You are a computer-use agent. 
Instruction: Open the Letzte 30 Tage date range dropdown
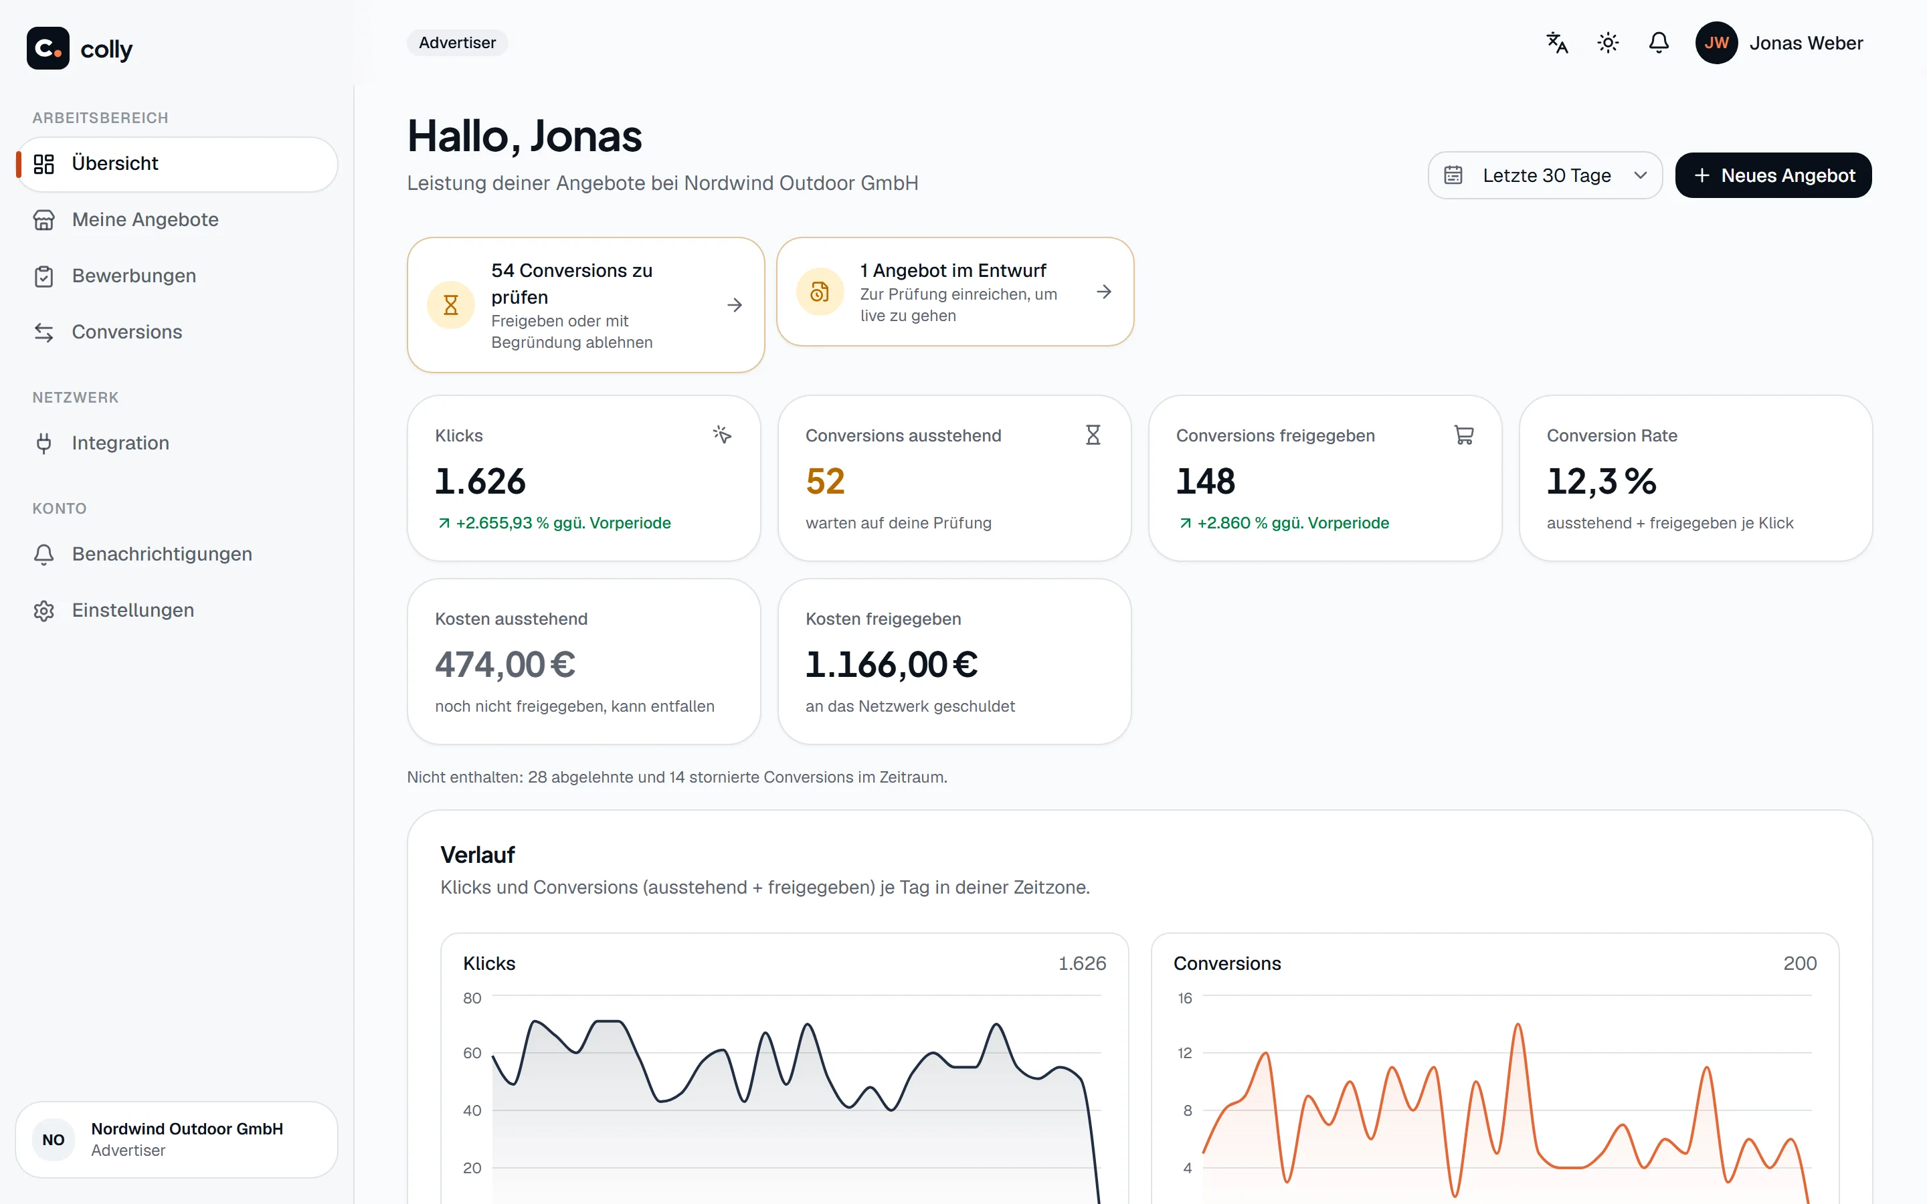click(1545, 175)
